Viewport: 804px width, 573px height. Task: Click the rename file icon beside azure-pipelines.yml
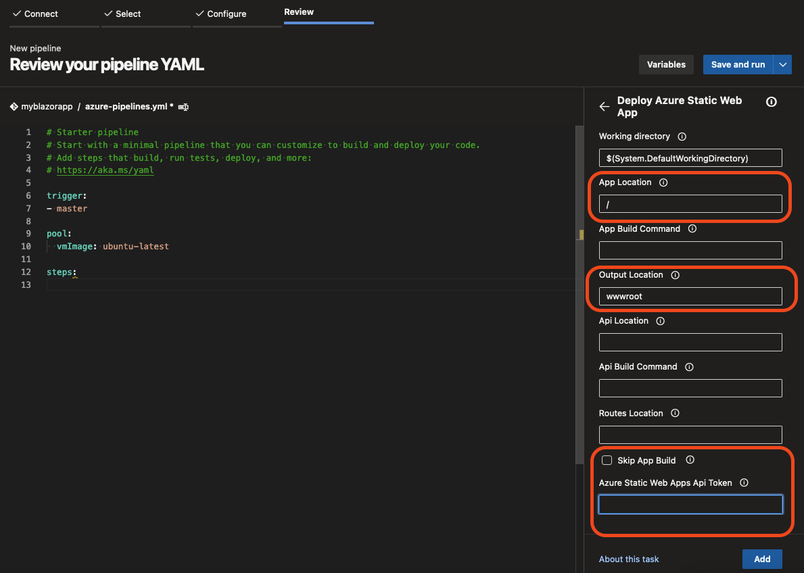[183, 107]
